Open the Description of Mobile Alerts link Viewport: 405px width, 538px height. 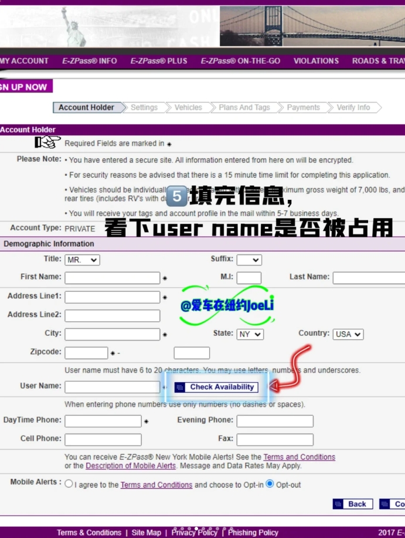tap(131, 465)
